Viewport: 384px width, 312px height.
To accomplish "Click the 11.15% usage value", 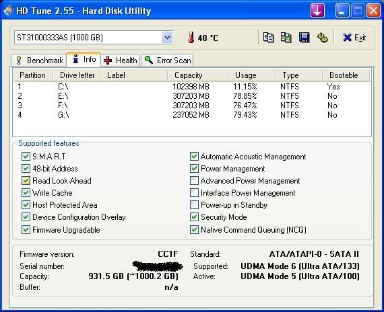I will (x=245, y=87).
